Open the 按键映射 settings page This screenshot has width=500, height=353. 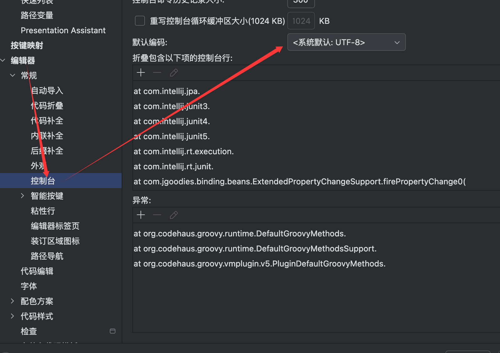point(27,45)
